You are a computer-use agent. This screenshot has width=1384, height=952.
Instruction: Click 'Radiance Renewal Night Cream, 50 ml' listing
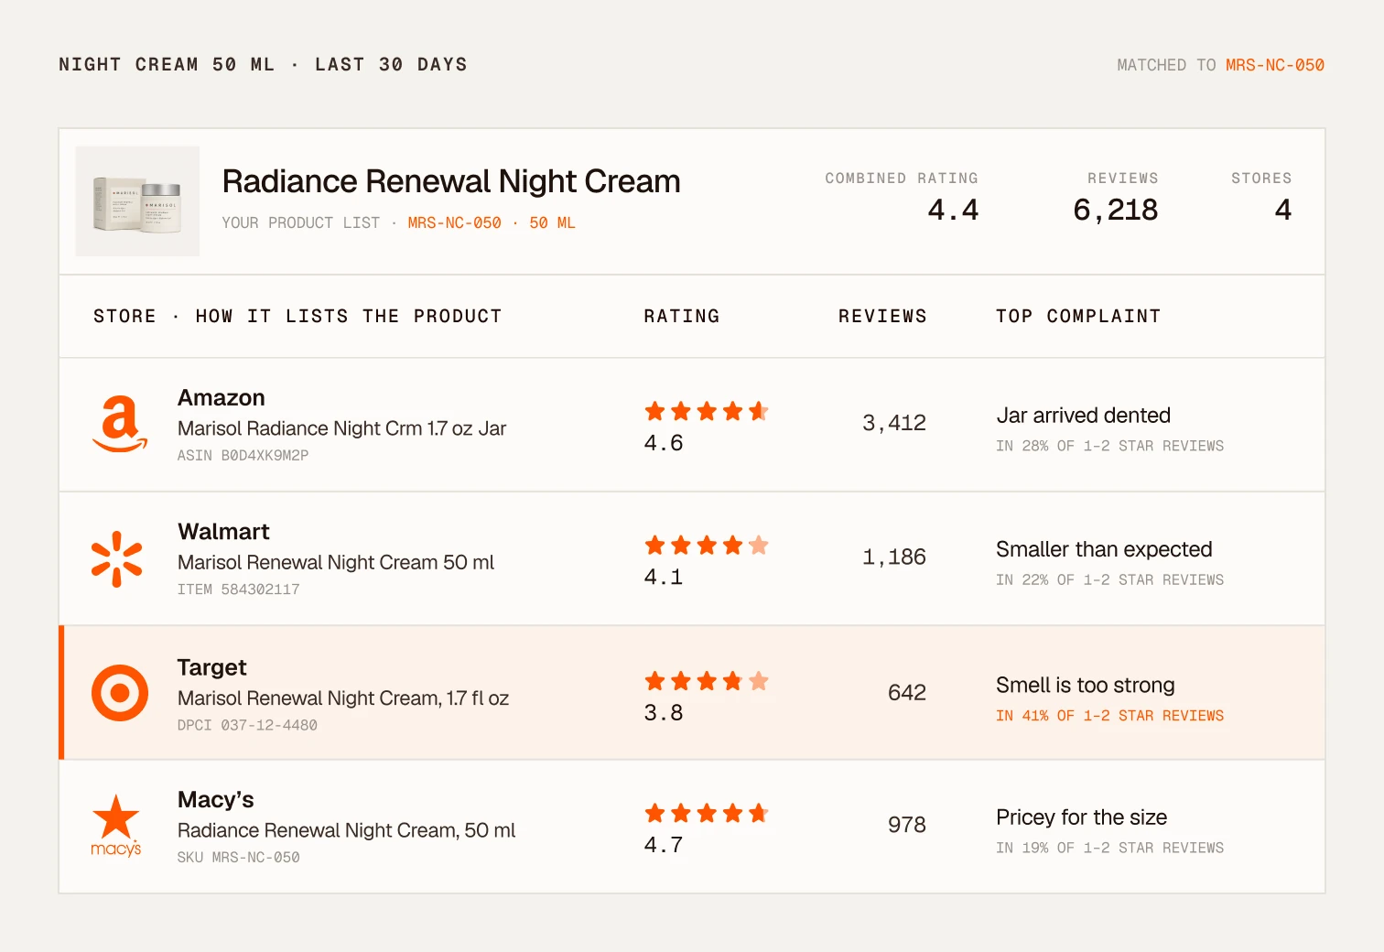pyautogui.click(x=347, y=830)
